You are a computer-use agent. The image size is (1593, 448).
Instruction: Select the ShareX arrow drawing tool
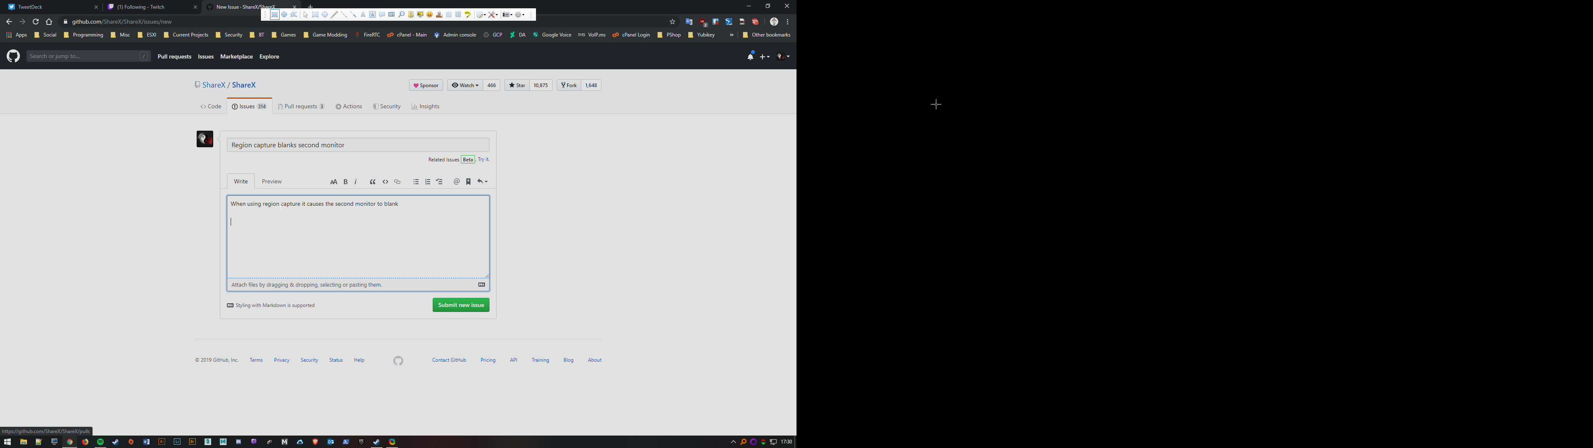coord(353,15)
